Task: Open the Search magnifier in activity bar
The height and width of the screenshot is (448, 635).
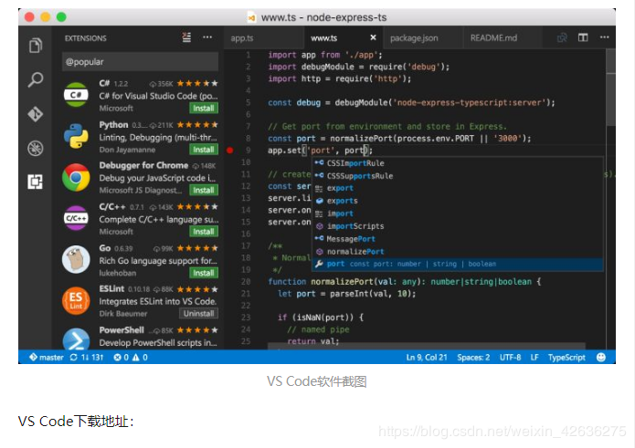Action: (36, 79)
